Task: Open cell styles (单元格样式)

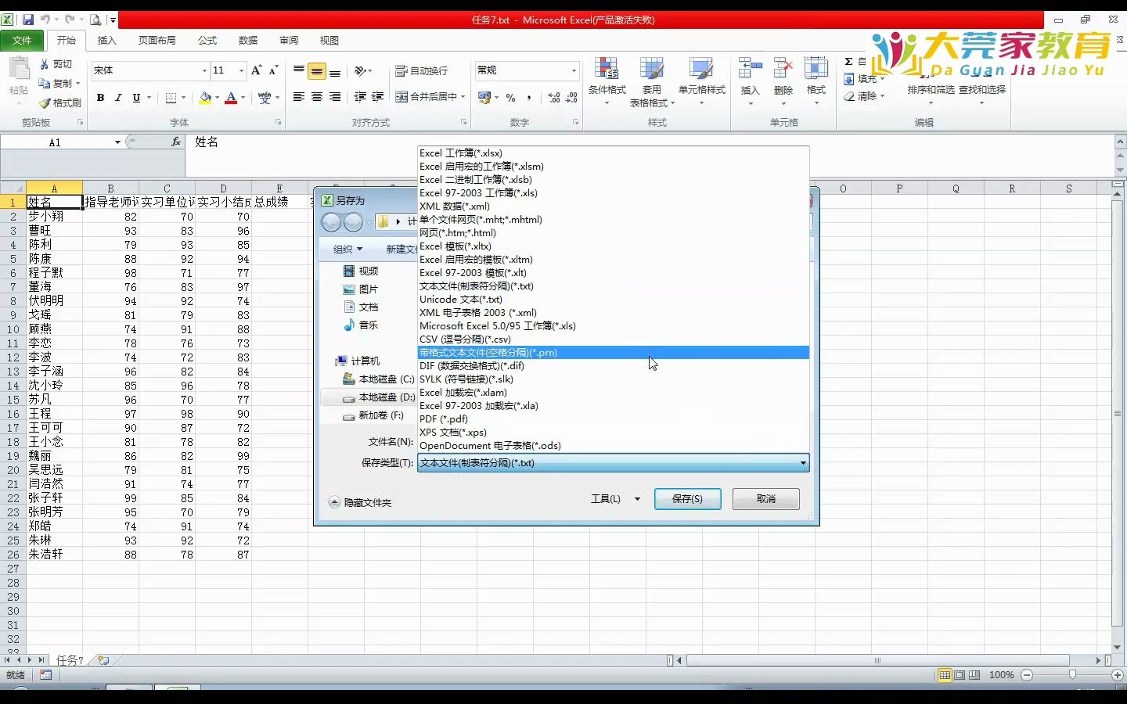Action: [x=701, y=81]
